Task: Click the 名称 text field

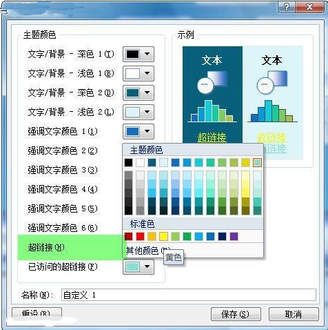Action: pyautogui.click(x=189, y=295)
